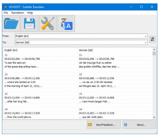Click the scrollbar down arrow

(x=154, y=117)
